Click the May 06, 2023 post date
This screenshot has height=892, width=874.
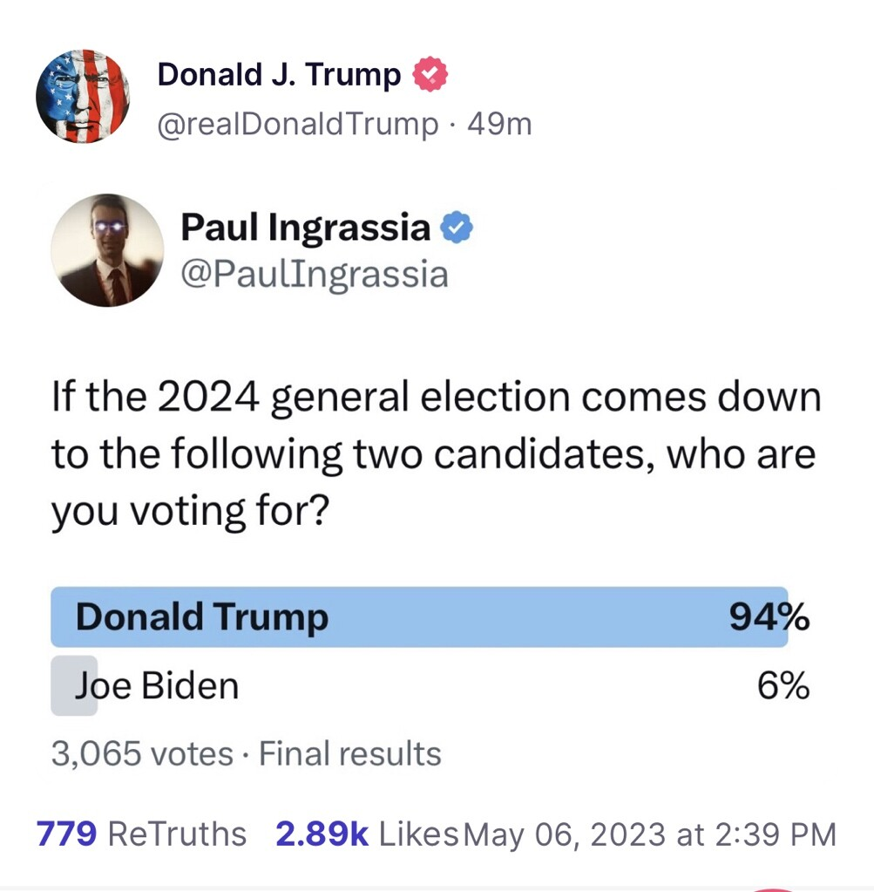(x=650, y=834)
